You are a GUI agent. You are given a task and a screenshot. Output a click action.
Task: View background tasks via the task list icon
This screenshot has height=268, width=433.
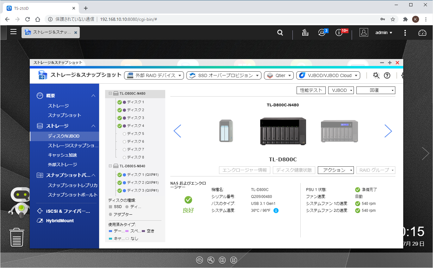click(x=304, y=33)
